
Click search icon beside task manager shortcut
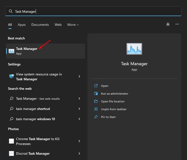coord(12,109)
